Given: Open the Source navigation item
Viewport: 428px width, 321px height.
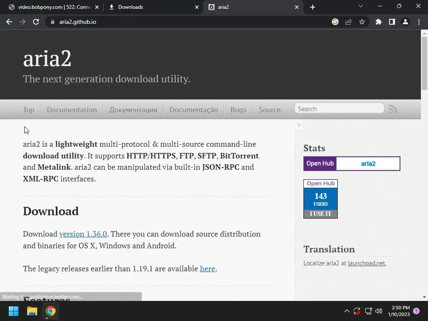Looking at the screenshot, I should [270, 110].
